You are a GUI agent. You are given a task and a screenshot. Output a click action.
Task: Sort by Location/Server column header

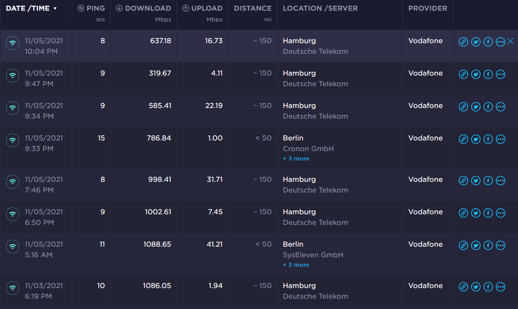(320, 8)
